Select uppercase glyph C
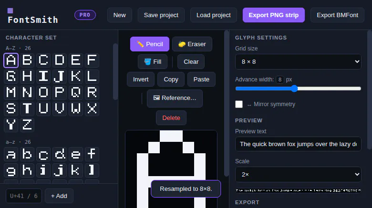The height and width of the screenshot is (208, 372). pos(43,60)
